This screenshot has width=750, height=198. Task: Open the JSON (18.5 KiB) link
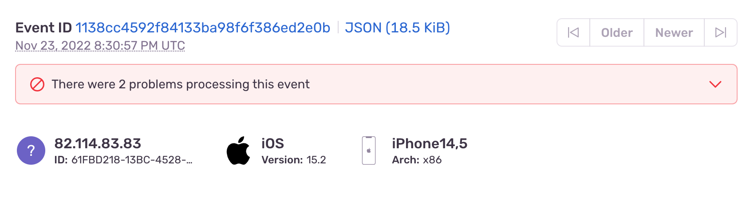coord(397,28)
